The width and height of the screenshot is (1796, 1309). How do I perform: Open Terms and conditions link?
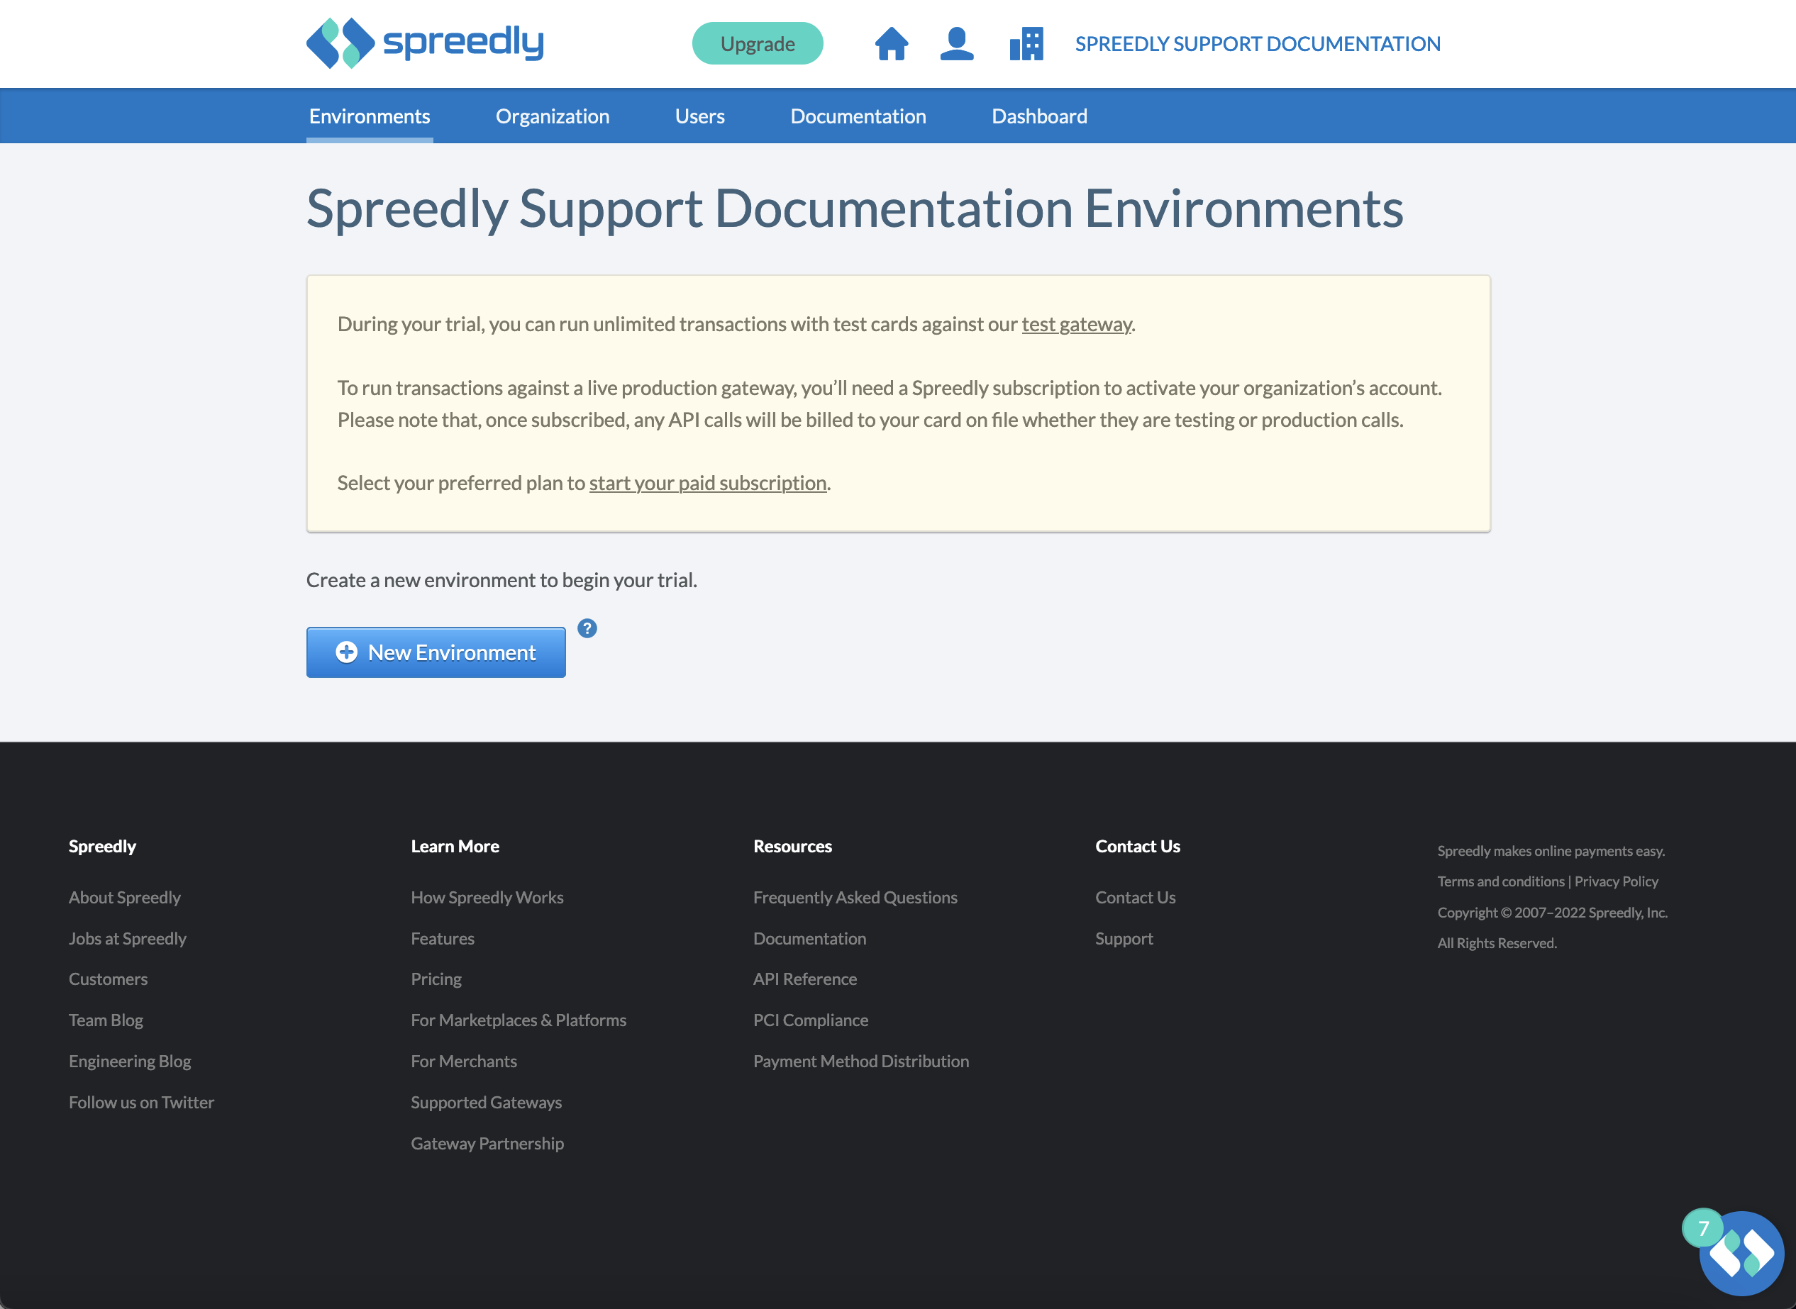coord(1500,881)
